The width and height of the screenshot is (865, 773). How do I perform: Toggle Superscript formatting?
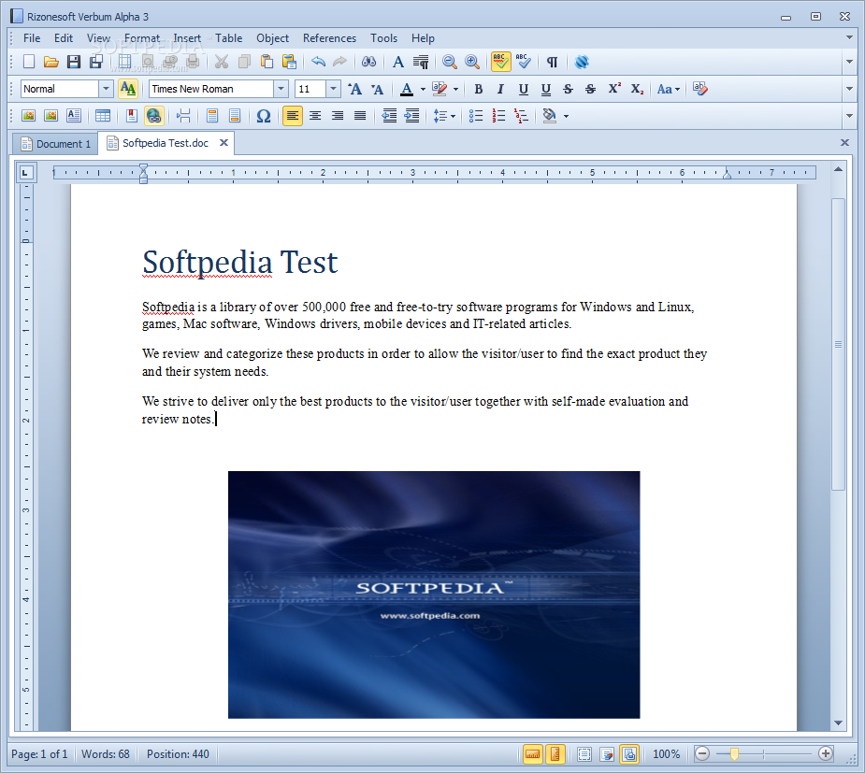614,89
